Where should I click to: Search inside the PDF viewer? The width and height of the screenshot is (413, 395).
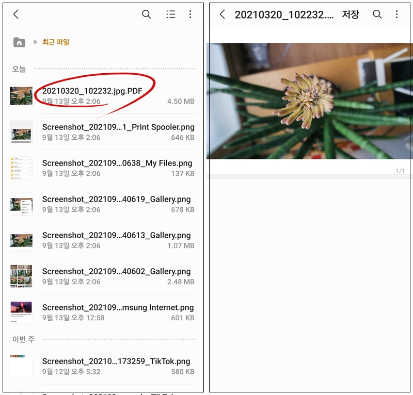click(x=377, y=14)
